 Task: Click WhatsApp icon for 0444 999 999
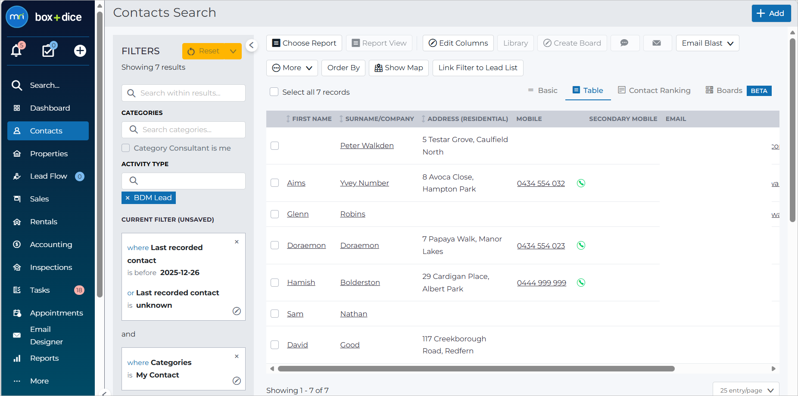581,282
